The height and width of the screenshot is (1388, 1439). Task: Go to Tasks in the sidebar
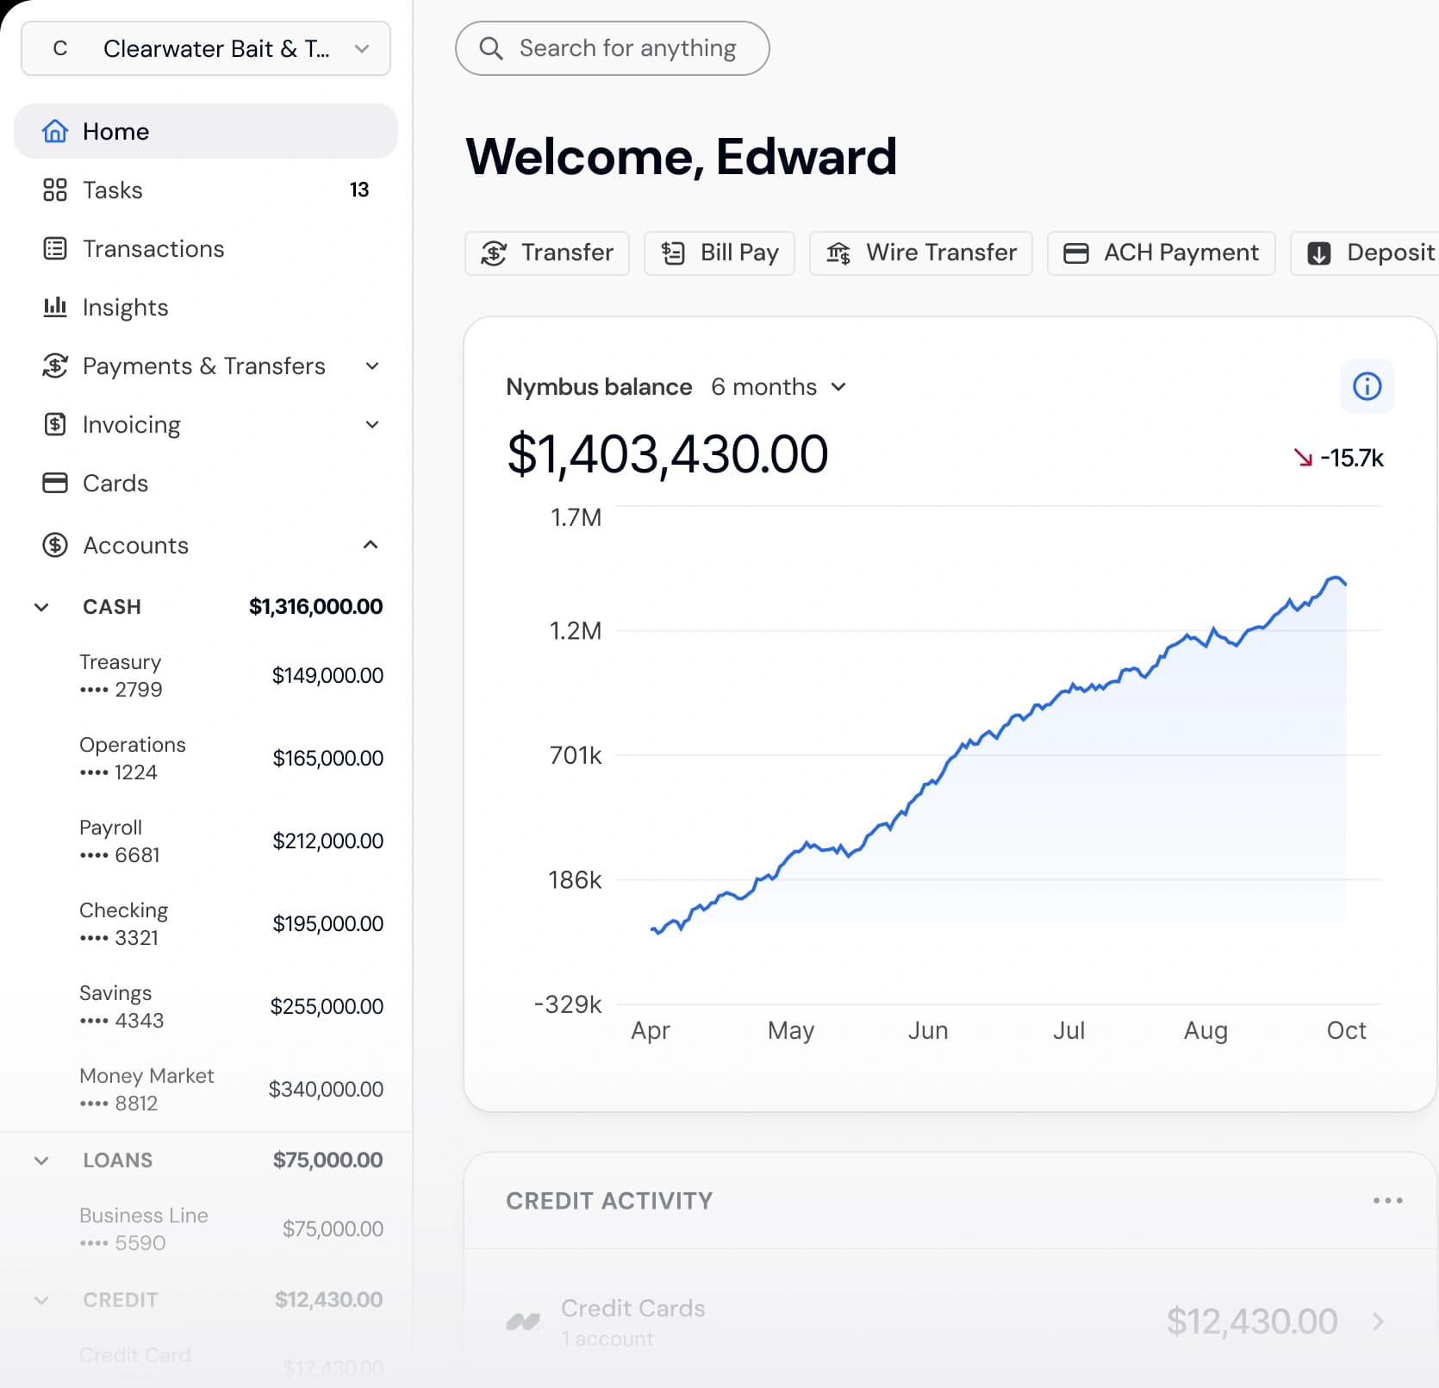[206, 190]
